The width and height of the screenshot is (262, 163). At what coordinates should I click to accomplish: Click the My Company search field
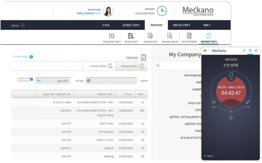(x=178, y=66)
